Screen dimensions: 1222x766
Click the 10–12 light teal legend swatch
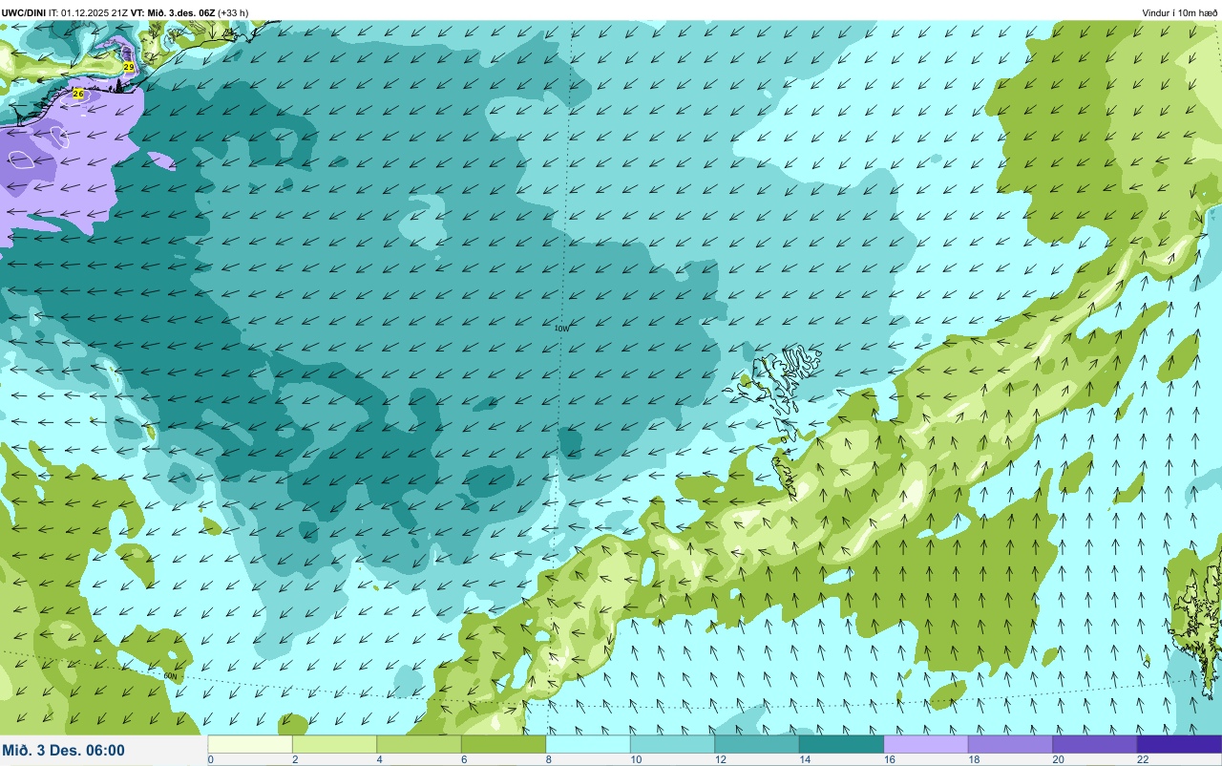coord(672,744)
